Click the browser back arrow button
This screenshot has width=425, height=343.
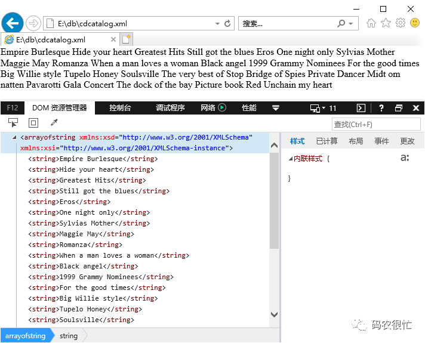point(13,23)
